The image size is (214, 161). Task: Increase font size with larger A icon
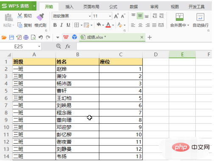[x=117, y=16]
